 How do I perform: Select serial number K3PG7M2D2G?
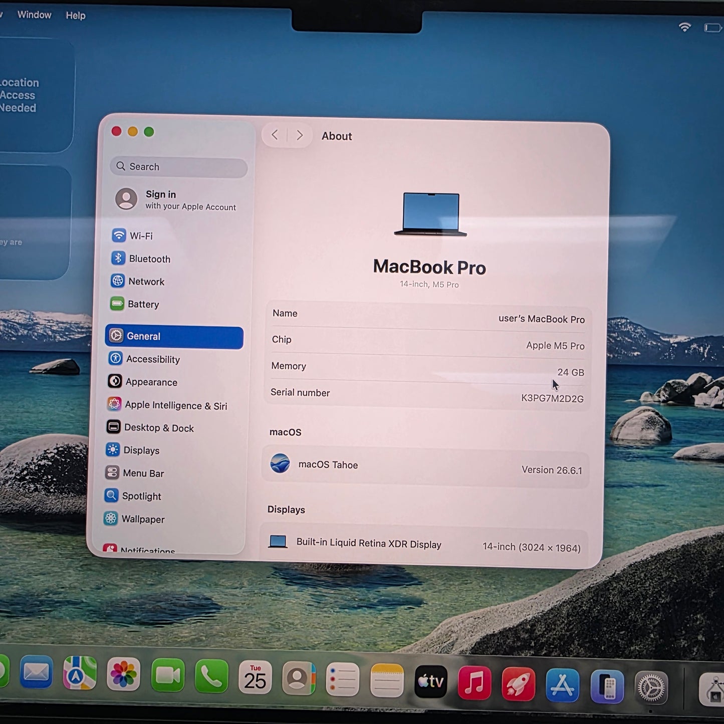tap(552, 398)
